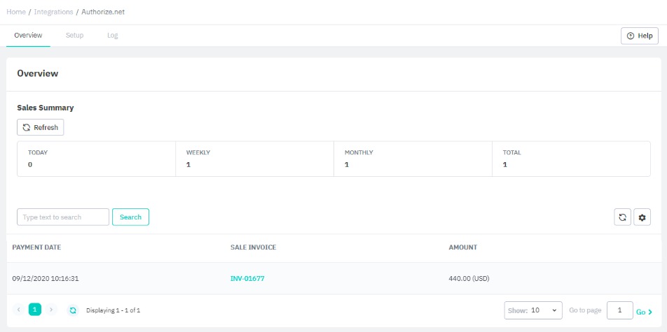Click the pagination reload icon near Displaying text
Image resolution: width=667 pixels, height=332 pixels.
(73, 310)
